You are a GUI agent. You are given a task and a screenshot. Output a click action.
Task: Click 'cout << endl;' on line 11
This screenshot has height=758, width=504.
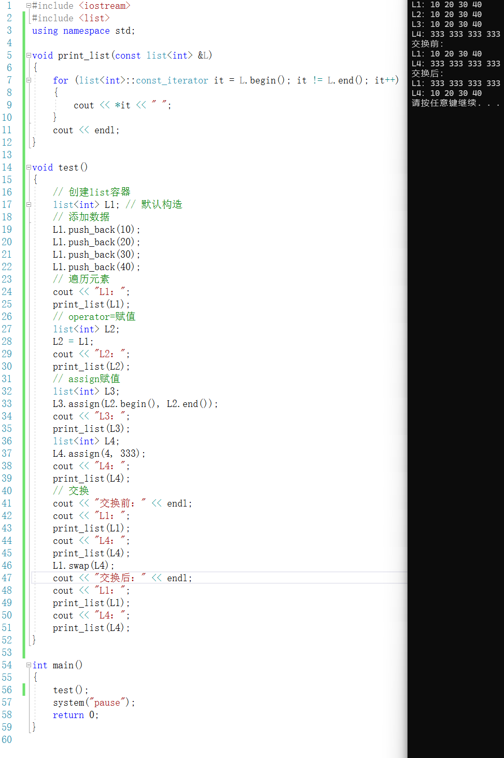[86, 130]
